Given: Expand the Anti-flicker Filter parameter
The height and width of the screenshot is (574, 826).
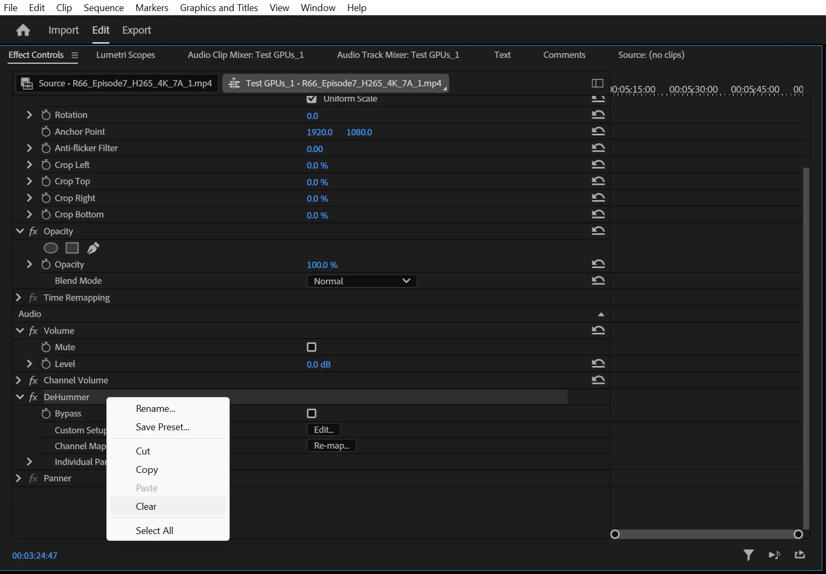Looking at the screenshot, I should [29, 148].
